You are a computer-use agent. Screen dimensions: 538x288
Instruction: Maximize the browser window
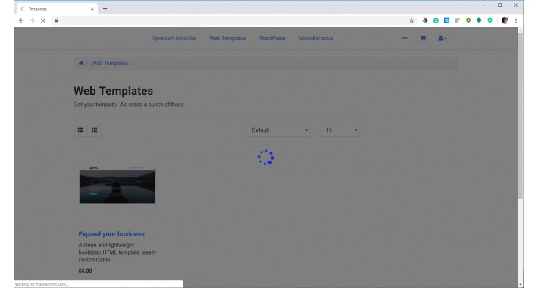[500, 5]
